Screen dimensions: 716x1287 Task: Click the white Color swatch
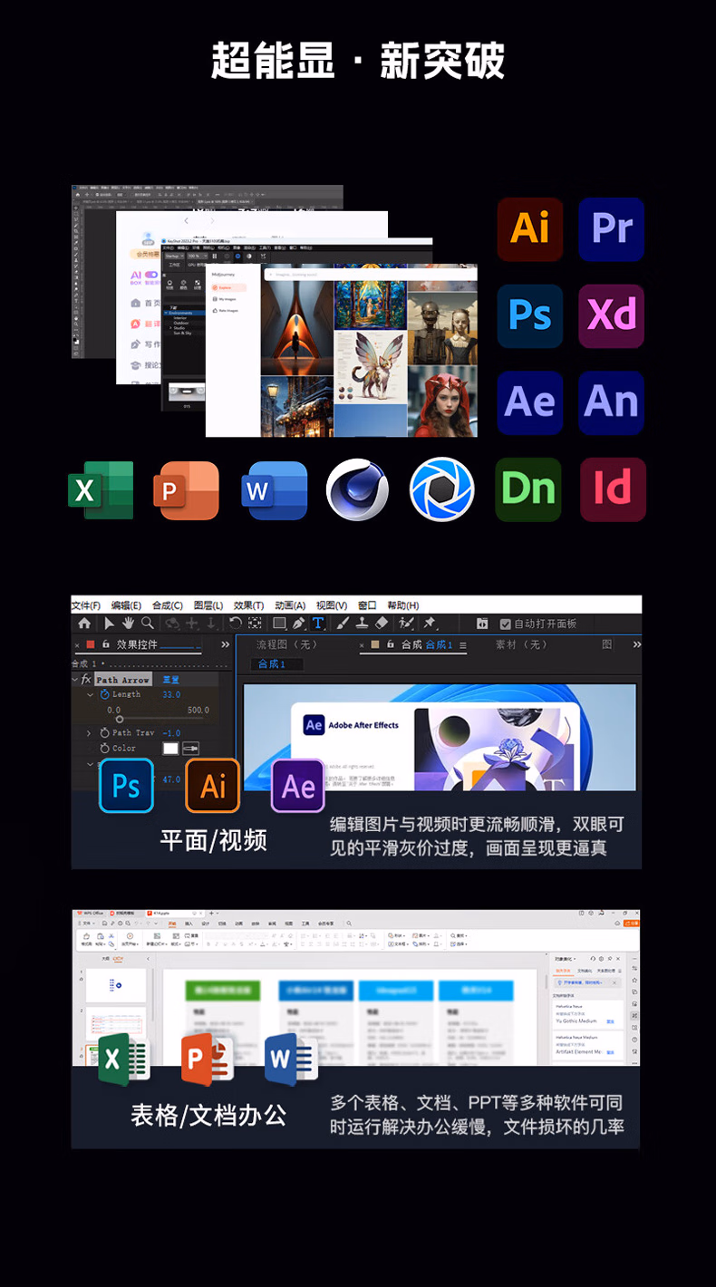[170, 748]
